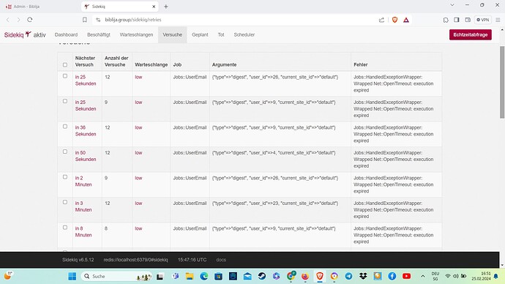The height and width of the screenshot is (284, 505).
Task: Click 'low' queue link in user_id 4 row
Action: point(138,153)
